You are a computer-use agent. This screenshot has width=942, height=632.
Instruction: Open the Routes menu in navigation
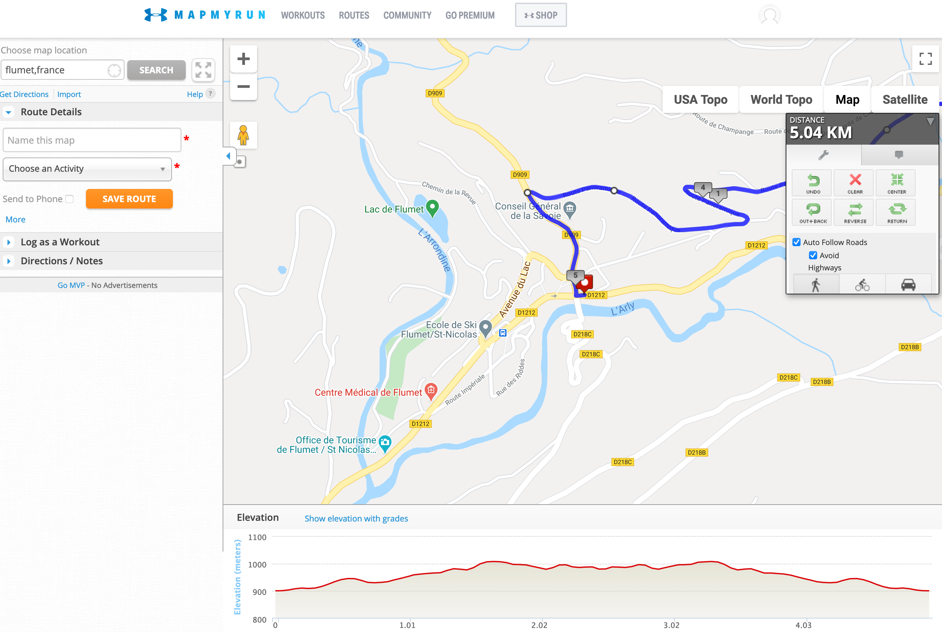354,15
